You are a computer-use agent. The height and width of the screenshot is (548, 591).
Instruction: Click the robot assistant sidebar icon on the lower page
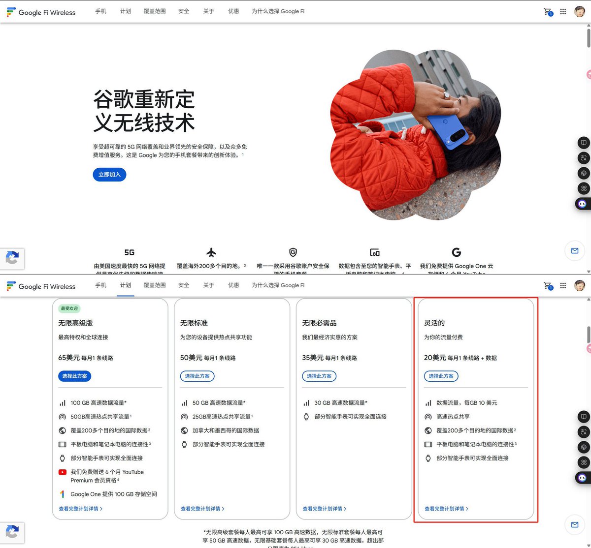click(583, 478)
